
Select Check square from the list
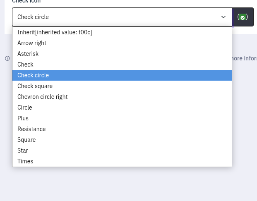(x=35, y=86)
